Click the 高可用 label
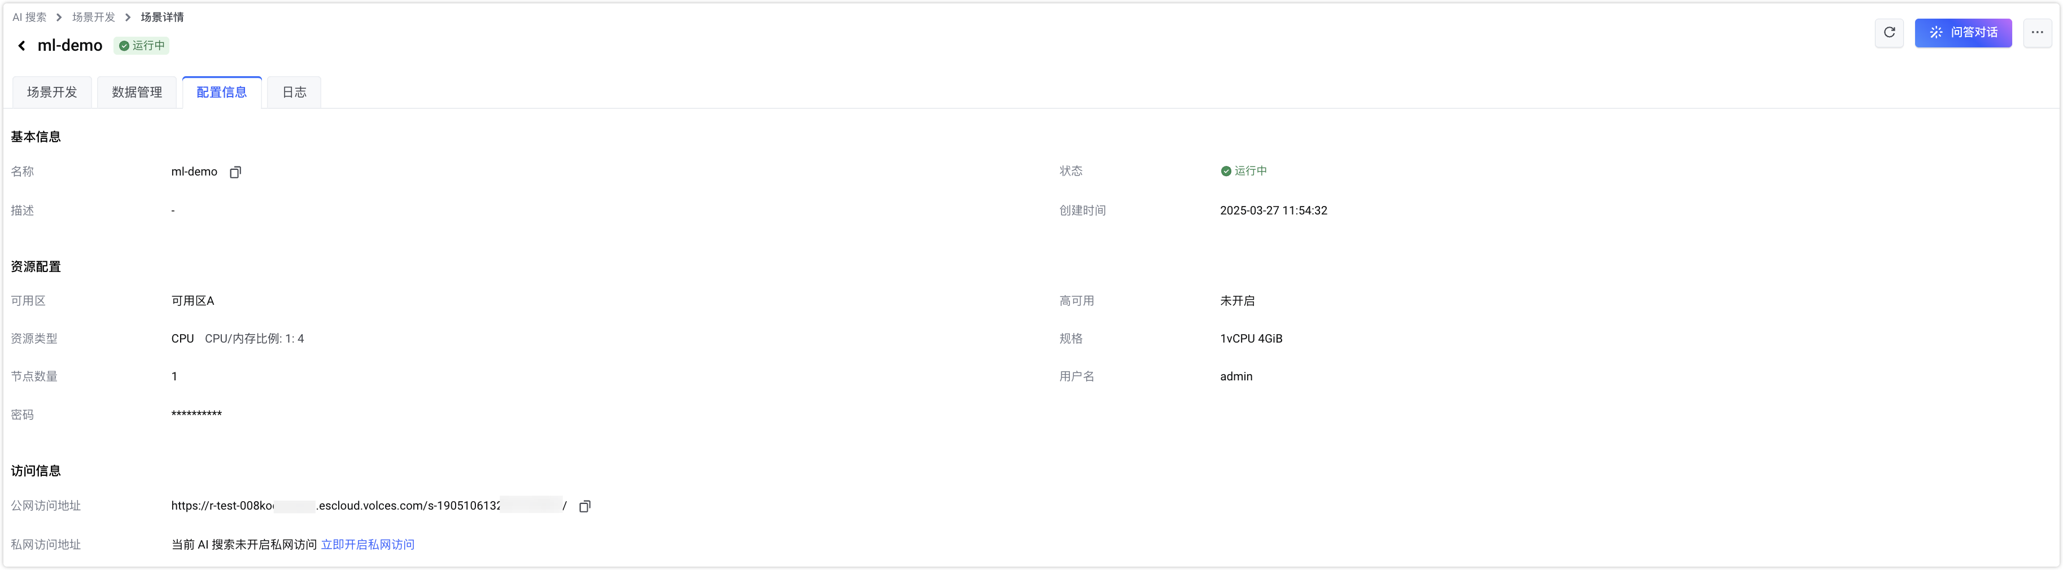This screenshot has height=570, width=2063. coord(1077,301)
